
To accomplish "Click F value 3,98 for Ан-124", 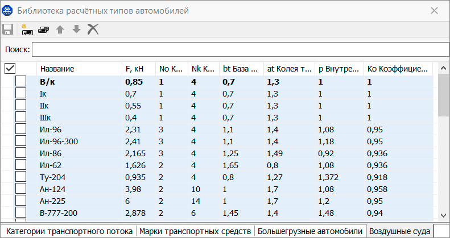I will coord(133,190).
